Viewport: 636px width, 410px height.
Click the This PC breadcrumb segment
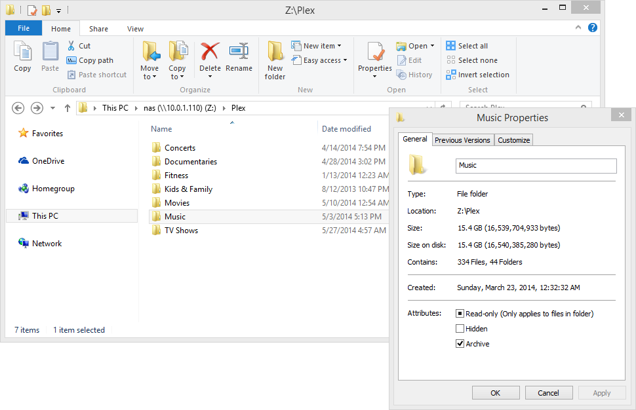click(115, 108)
